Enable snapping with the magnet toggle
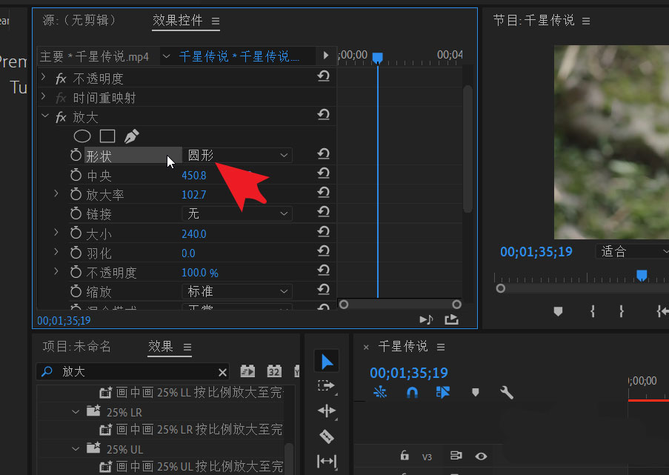The width and height of the screenshot is (669, 475). click(x=413, y=393)
